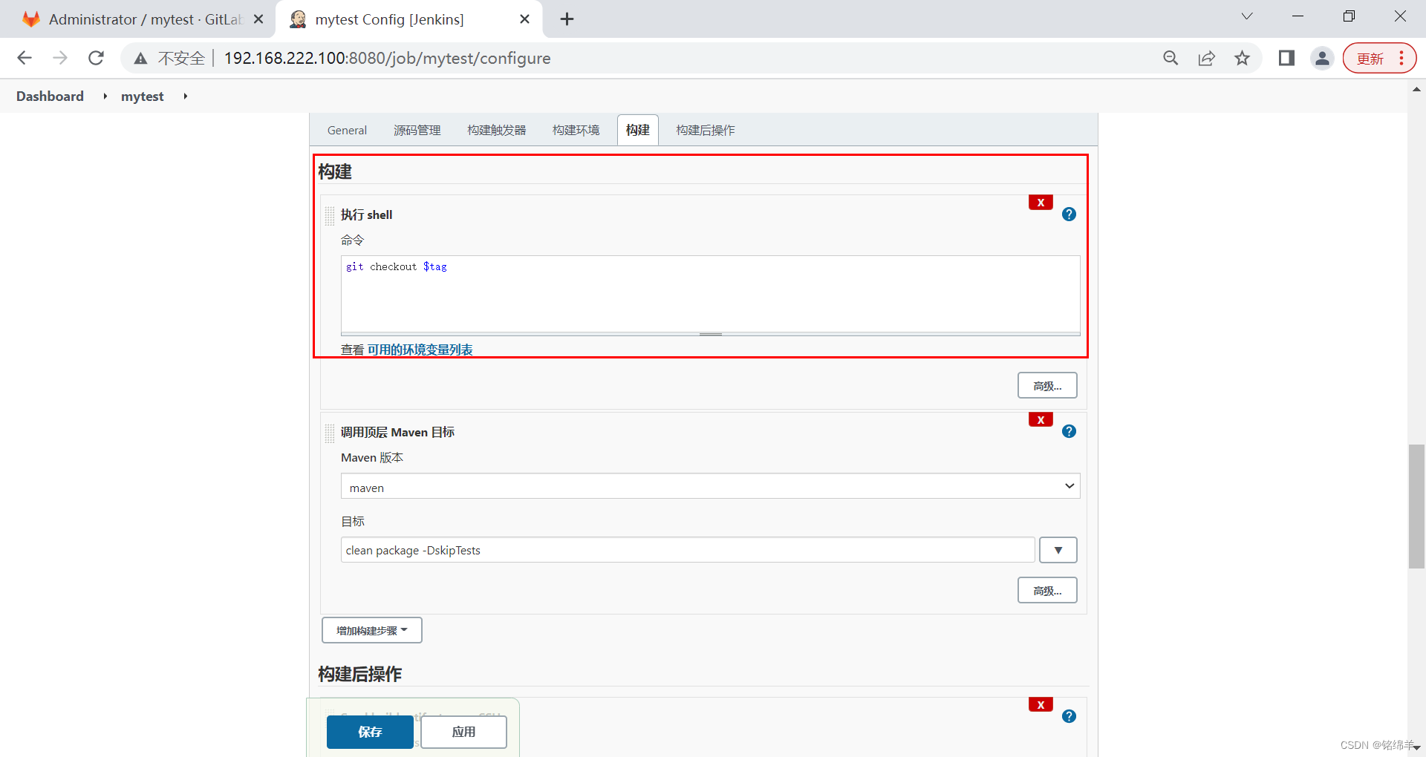Share this page icon
Image resolution: width=1426 pixels, height=757 pixels.
tap(1207, 58)
